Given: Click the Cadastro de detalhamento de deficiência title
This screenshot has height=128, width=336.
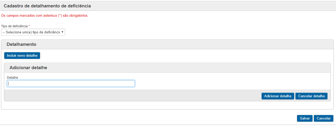Looking at the screenshot, I should (47, 6).
